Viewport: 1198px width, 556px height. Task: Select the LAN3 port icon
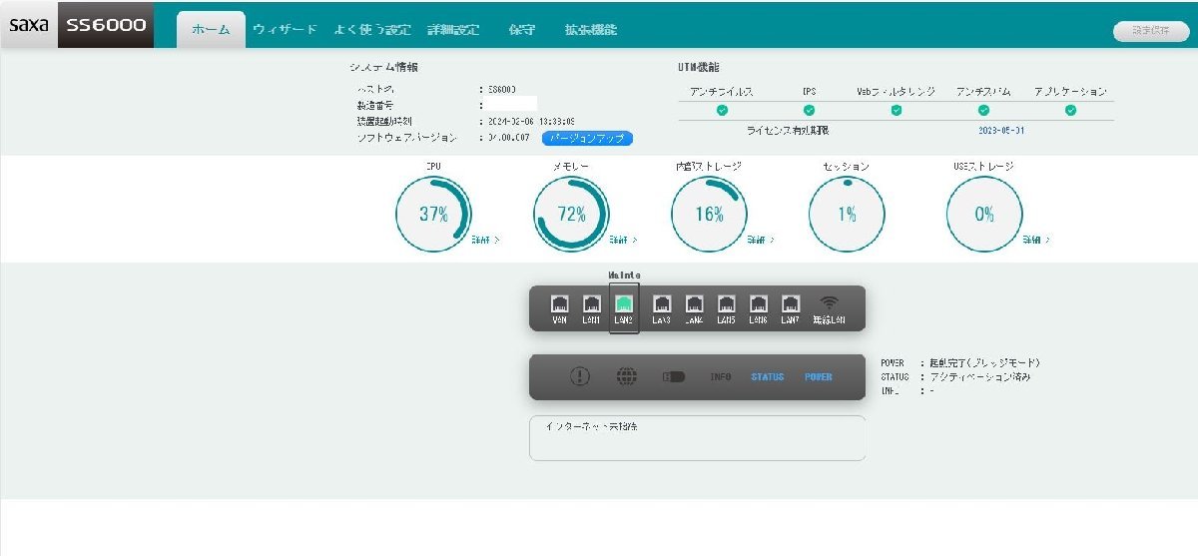coord(661,302)
